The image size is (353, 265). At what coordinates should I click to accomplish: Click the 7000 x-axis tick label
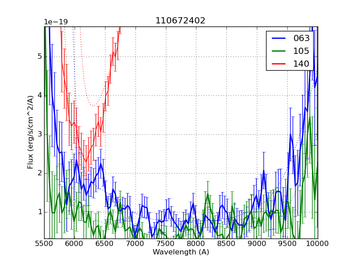point(135,243)
